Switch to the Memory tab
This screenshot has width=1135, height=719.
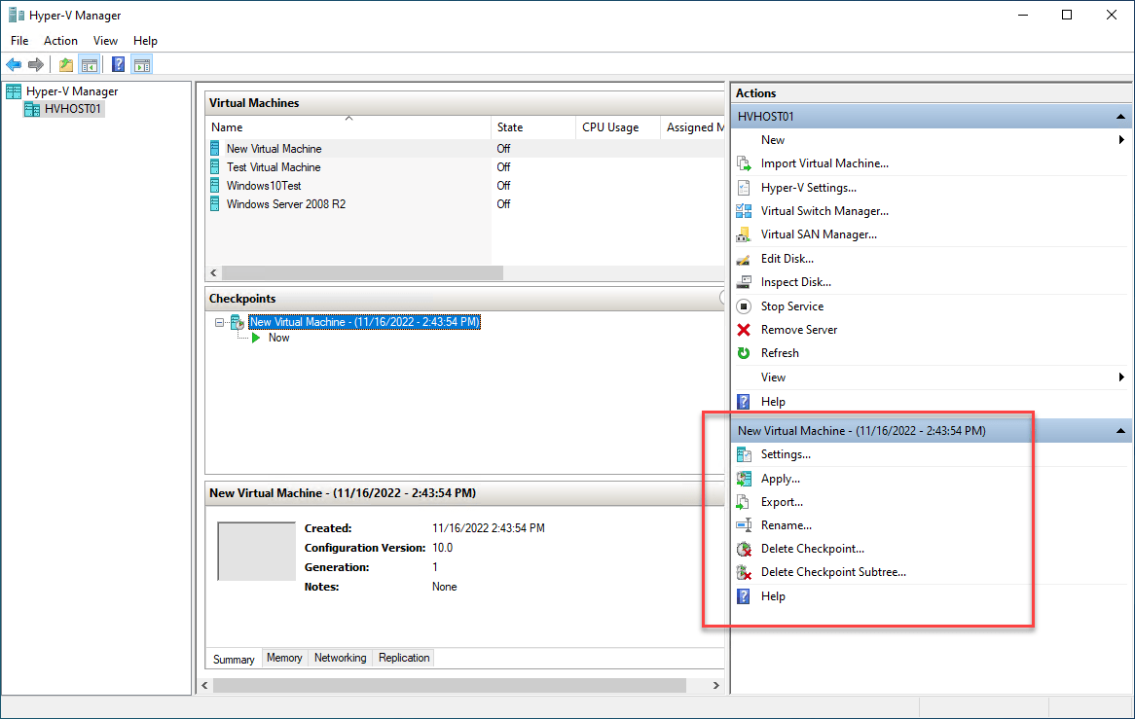284,658
